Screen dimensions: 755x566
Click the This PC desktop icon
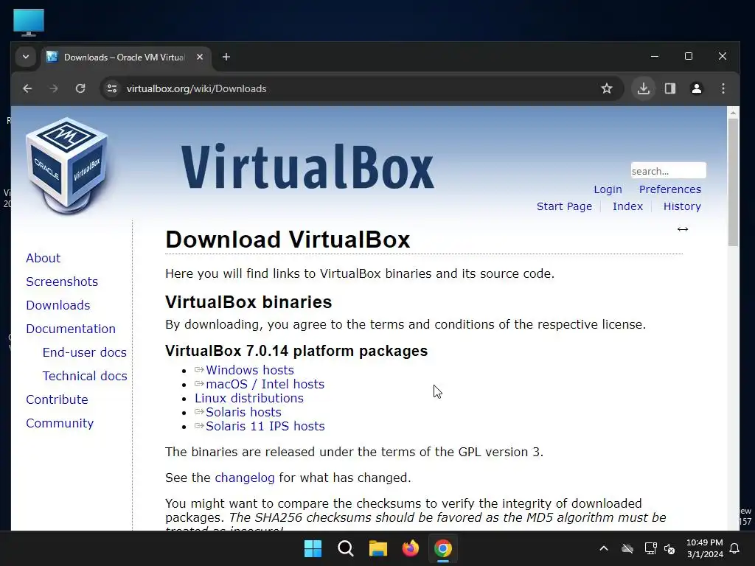pos(29,22)
